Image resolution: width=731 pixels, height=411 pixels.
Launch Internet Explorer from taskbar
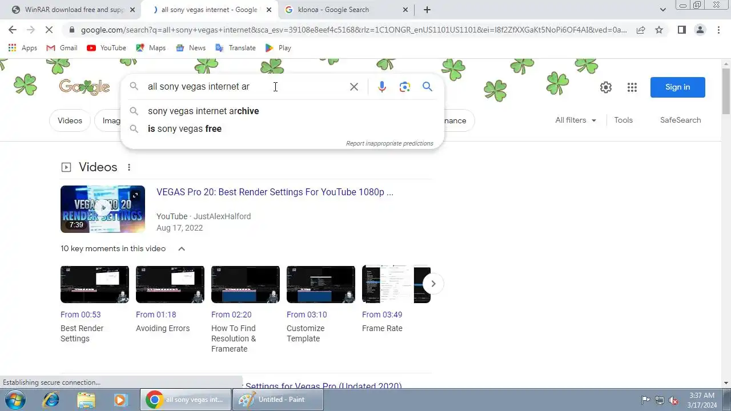(x=51, y=400)
